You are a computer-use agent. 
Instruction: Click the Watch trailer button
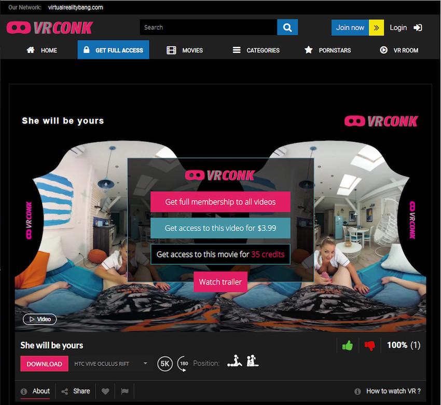[x=220, y=282]
